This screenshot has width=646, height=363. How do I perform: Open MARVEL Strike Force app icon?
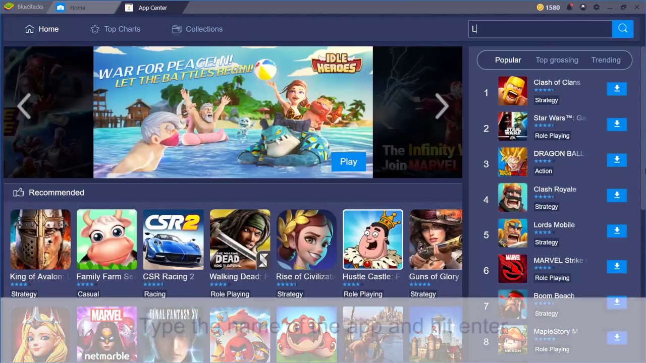(513, 268)
